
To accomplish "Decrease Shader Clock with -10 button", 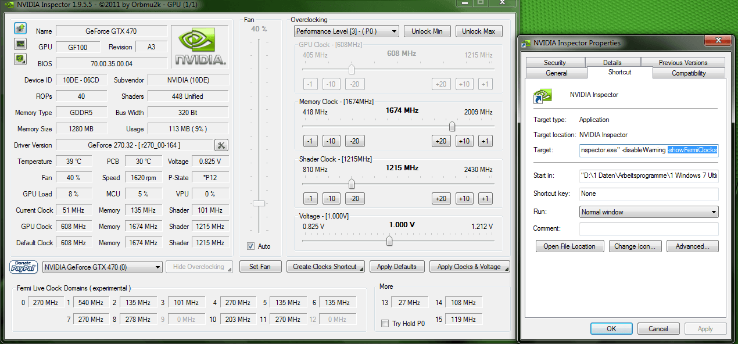I will click(331, 199).
